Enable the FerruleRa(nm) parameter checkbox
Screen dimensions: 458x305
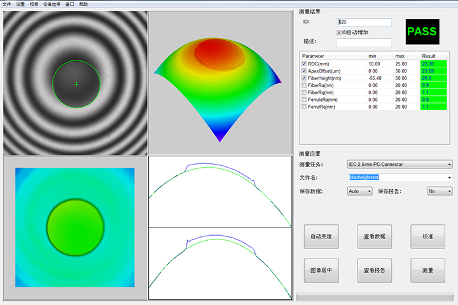[x=304, y=100]
